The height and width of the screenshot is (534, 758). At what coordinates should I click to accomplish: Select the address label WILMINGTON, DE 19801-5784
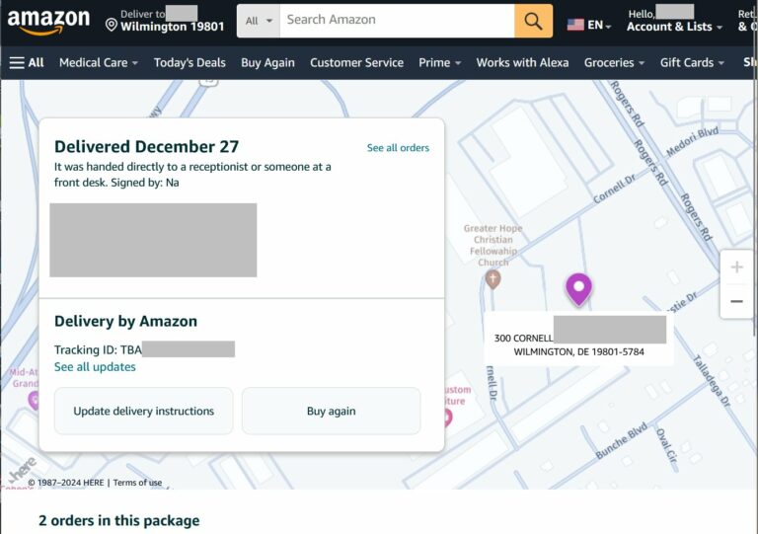click(578, 351)
